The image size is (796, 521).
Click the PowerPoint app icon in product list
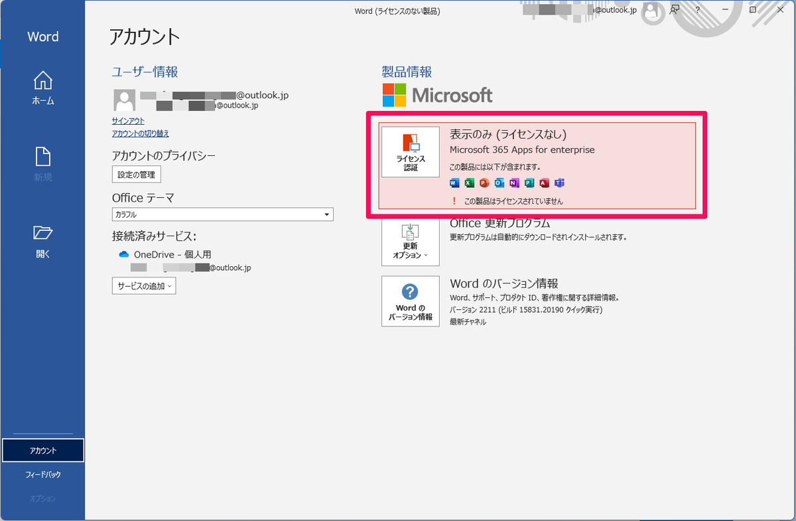(484, 183)
